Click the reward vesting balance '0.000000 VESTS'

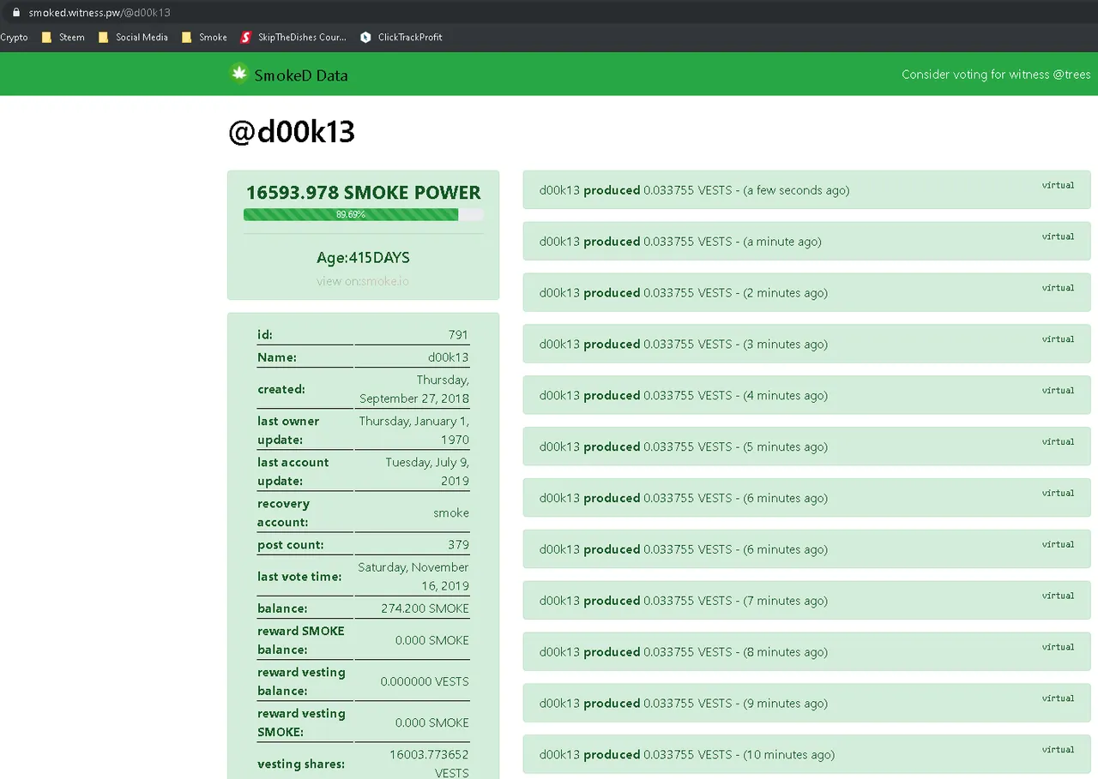click(x=425, y=681)
